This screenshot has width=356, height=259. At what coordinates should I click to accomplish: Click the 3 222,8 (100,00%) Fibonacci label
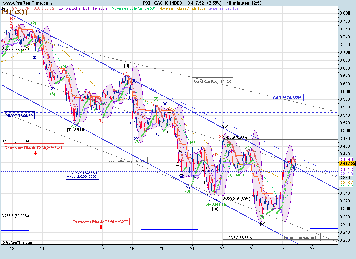point(238,237)
